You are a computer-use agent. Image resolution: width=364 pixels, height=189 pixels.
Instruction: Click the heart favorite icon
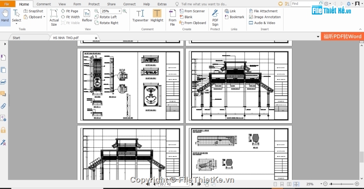pyautogui.click(x=280, y=4)
